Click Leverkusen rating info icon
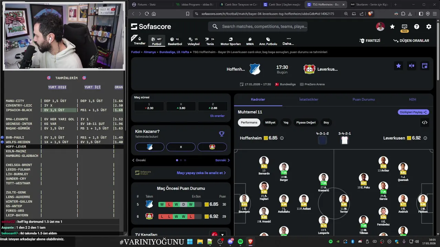The height and width of the screenshot is (247, 440). coord(425,138)
